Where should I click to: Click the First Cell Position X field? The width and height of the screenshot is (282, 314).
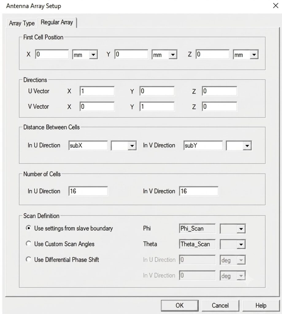[52, 54]
